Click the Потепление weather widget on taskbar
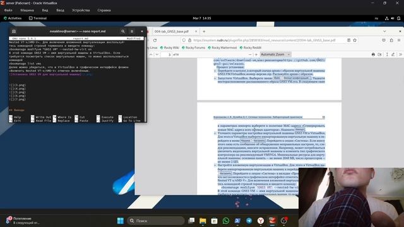The image size is (404, 227). (x=23, y=221)
